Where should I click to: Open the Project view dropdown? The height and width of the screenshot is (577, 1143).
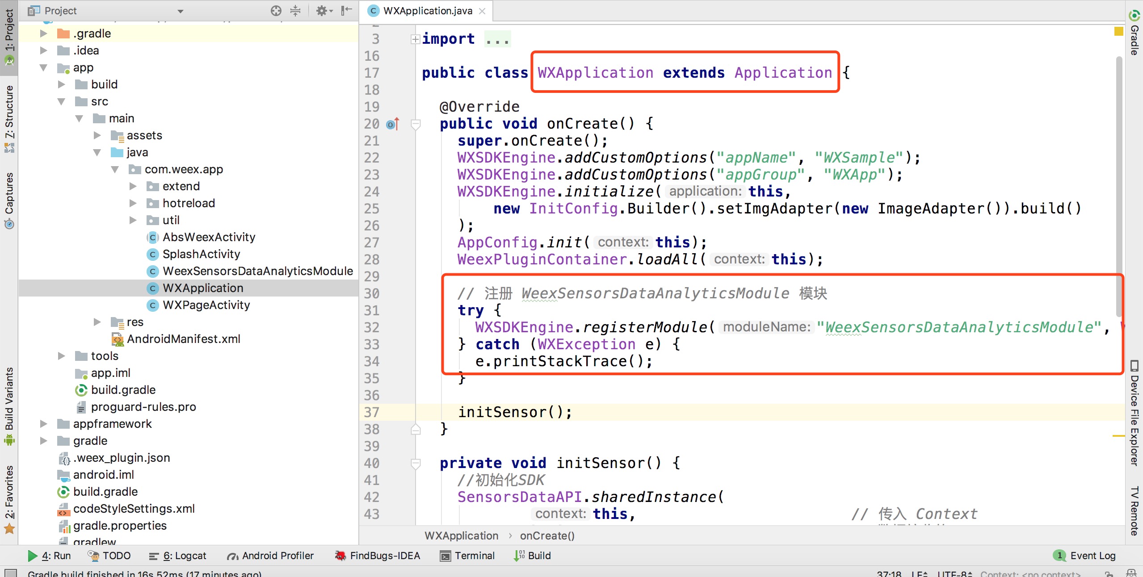pos(181,11)
